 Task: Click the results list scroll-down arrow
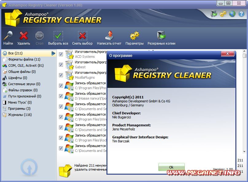[x=245, y=152]
